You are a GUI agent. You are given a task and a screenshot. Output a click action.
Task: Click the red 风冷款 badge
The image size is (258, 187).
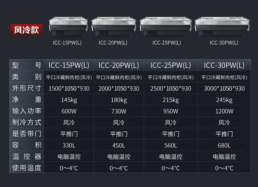click(26, 30)
